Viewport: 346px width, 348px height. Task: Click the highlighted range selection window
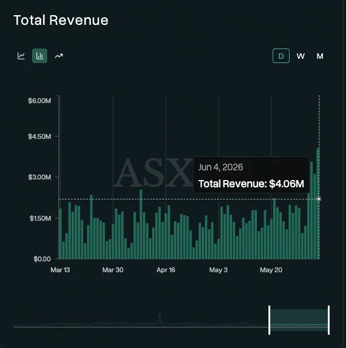(x=299, y=320)
